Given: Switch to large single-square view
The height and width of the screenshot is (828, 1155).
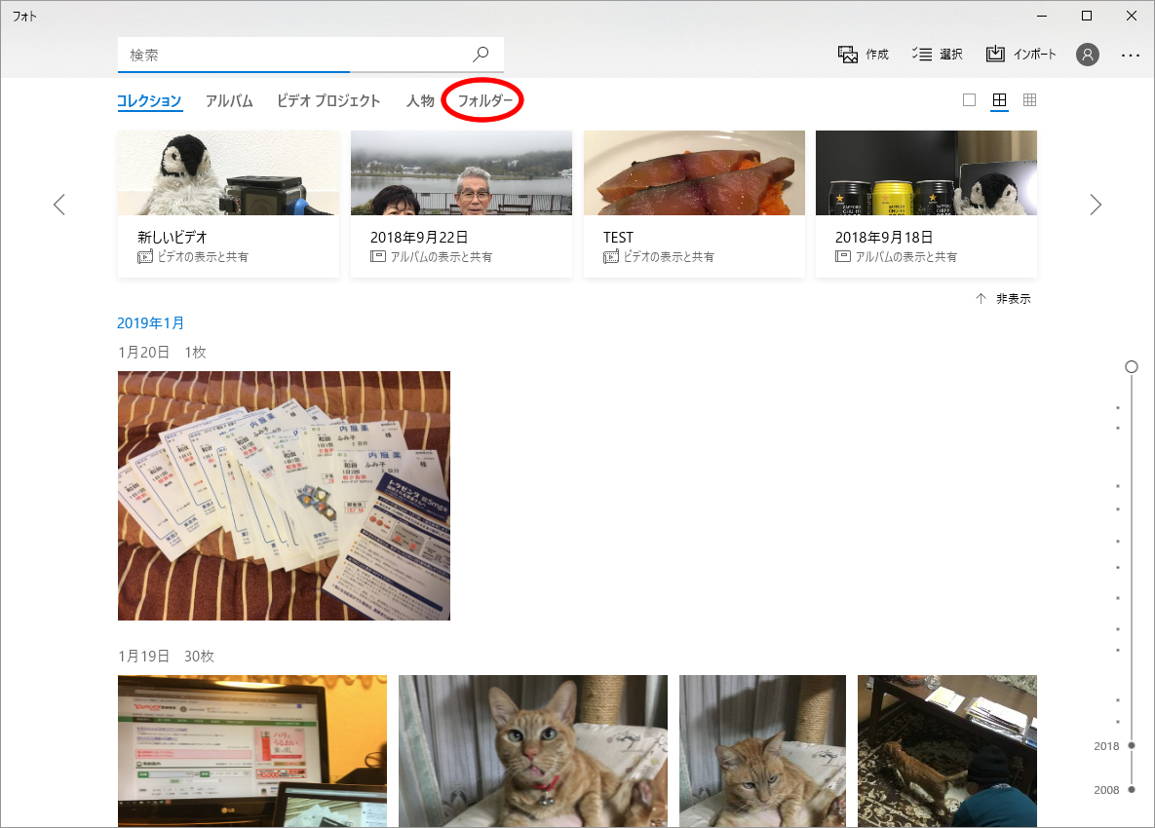Looking at the screenshot, I should click(x=969, y=100).
